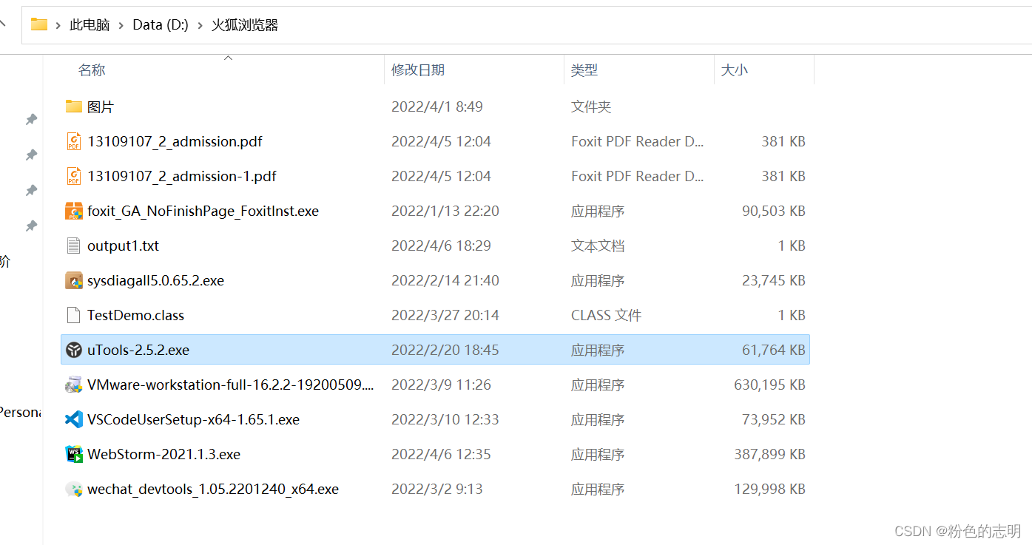This screenshot has width=1032, height=545.
Task: Click the date 2022/3/27 20:14
Action: coord(445,315)
